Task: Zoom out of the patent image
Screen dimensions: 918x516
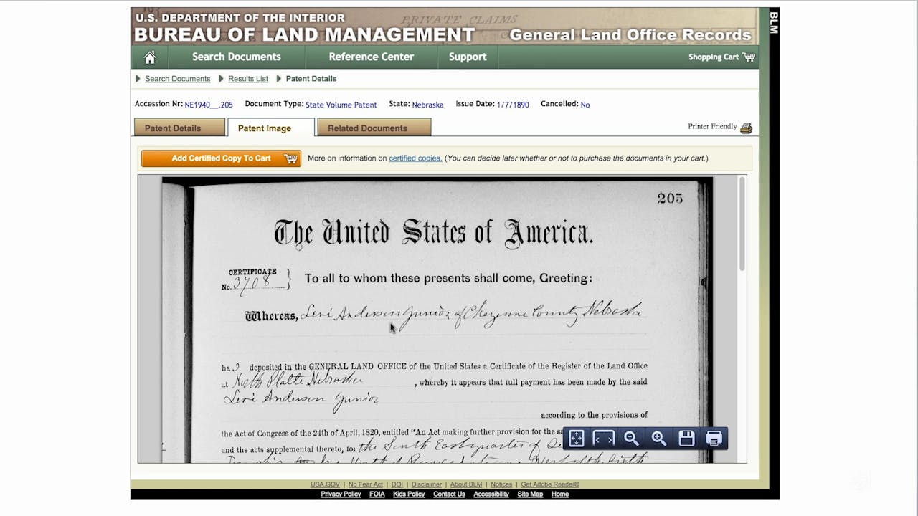Action: tap(631, 438)
